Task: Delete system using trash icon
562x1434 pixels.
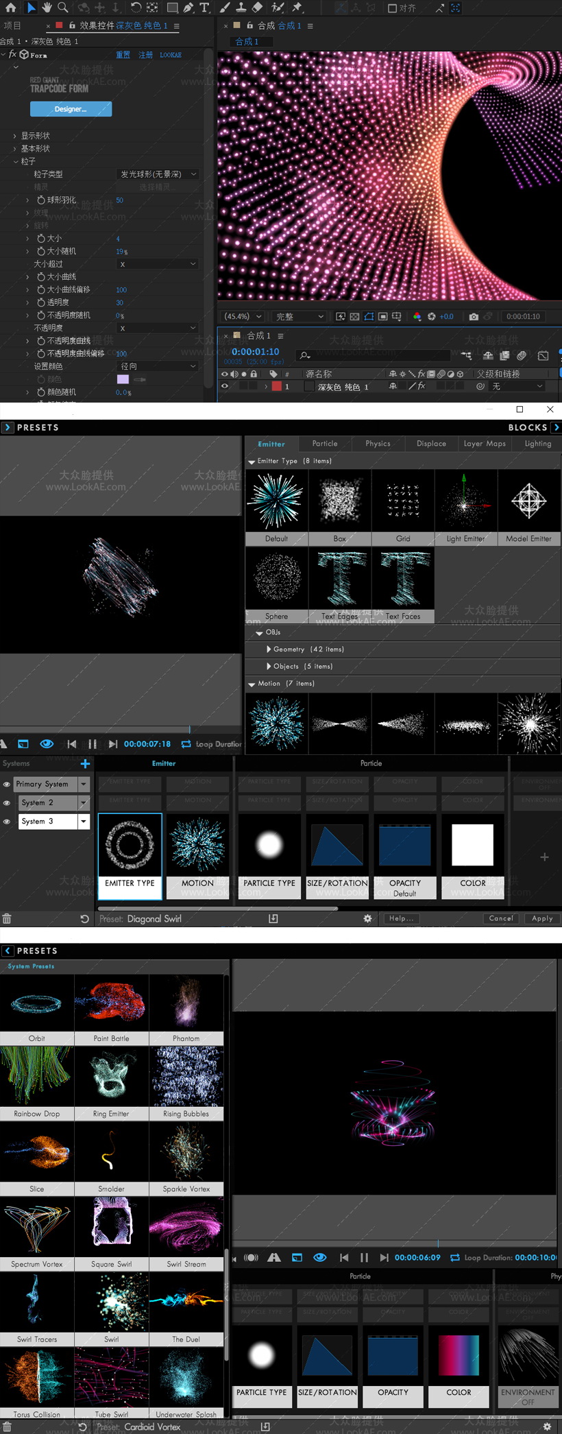Action: (7, 918)
